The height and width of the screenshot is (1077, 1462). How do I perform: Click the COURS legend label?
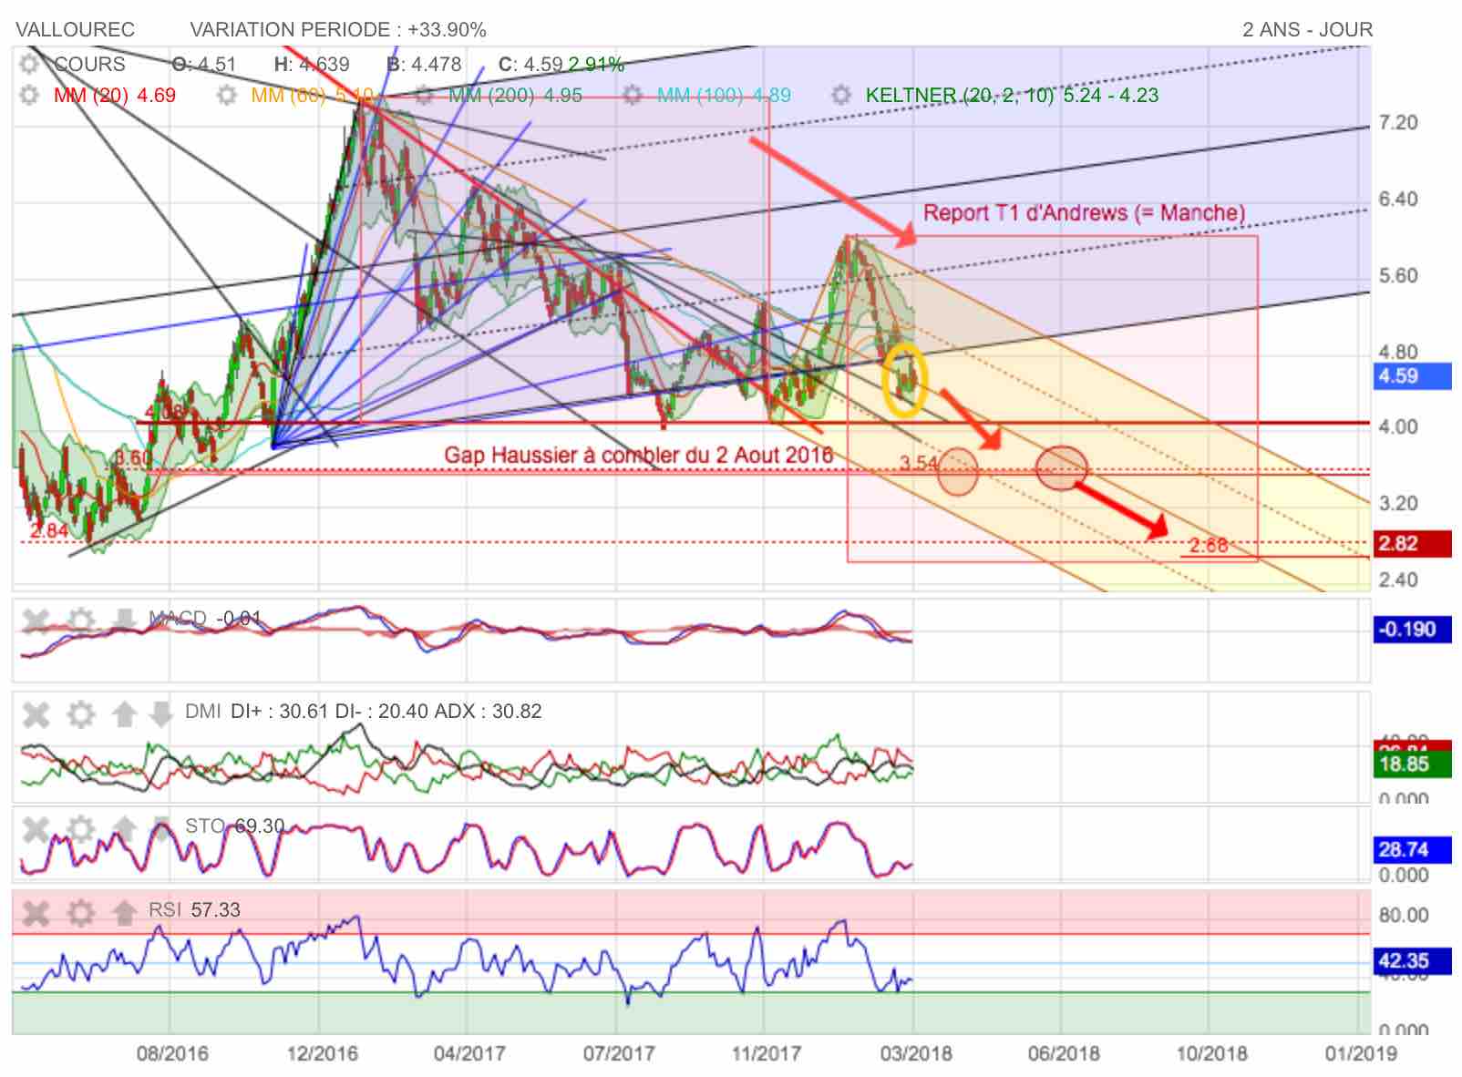point(89,64)
